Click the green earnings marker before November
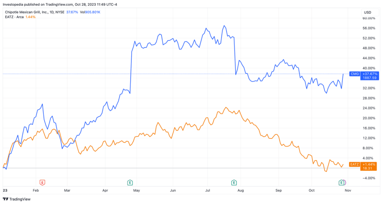 click(341, 183)
